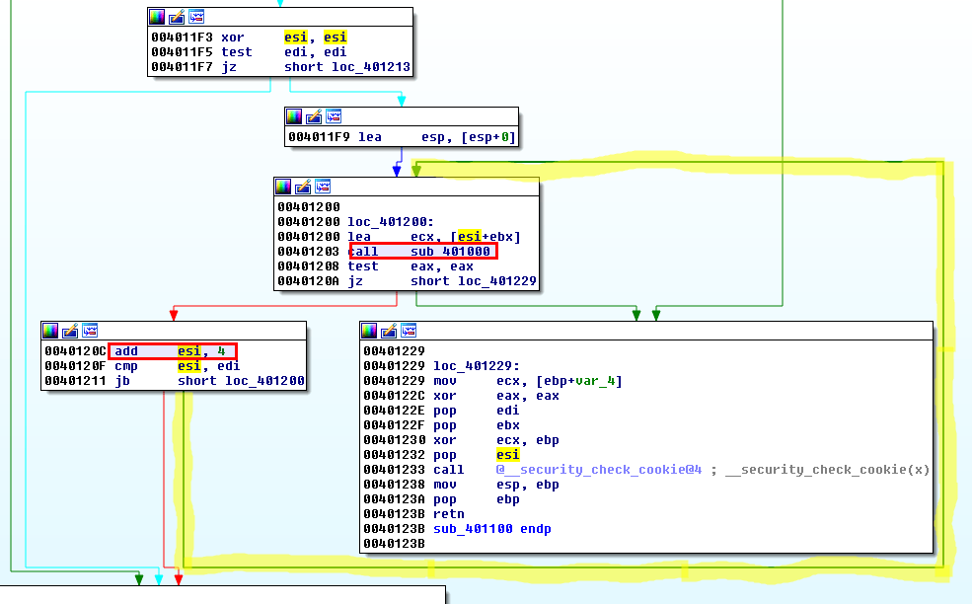Open node color picker on xor esi block
The height and width of the screenshot is (604, 972).
pos(157,17)
